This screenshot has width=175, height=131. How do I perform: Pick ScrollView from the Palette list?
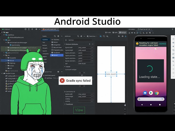(57, 53)
